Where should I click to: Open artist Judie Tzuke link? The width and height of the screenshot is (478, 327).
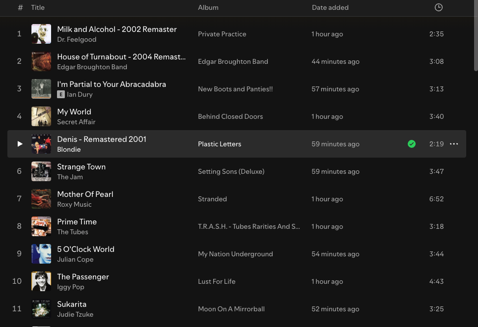[75, 314]
